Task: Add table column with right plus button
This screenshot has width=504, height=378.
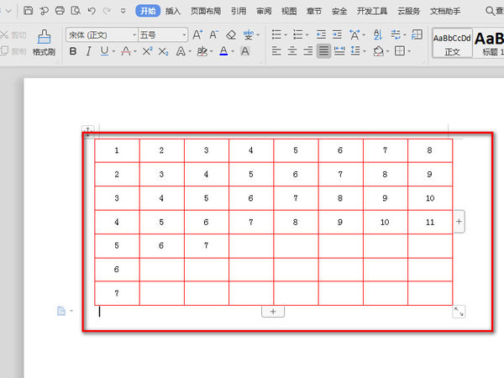Action: (459, 222)
